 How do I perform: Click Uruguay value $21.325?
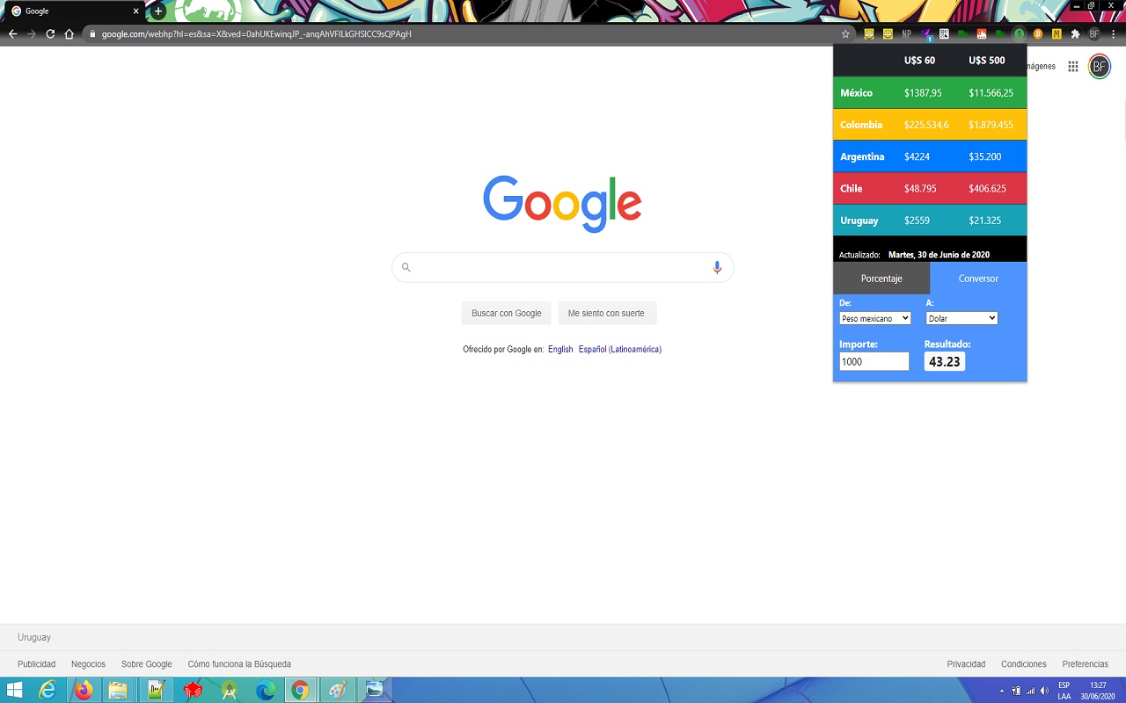coord(984,221)
